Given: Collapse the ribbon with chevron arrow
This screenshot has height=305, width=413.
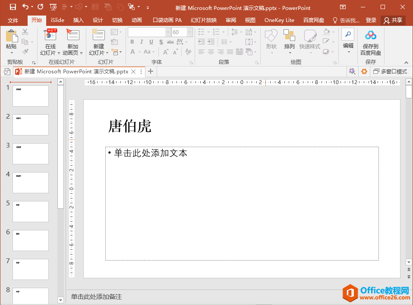Looking at the screenshot, I should pos(406,63).
